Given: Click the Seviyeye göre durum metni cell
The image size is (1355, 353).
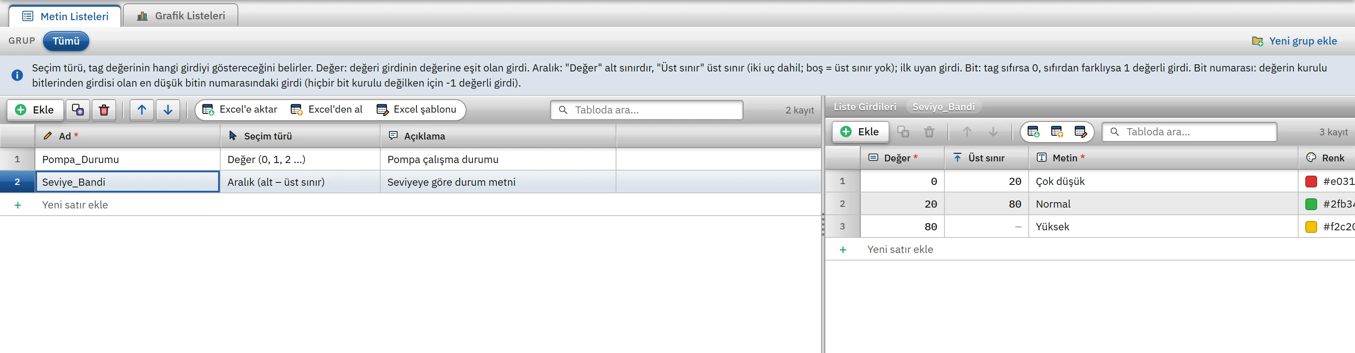Looking at the screenshot, I should [498, 182].
